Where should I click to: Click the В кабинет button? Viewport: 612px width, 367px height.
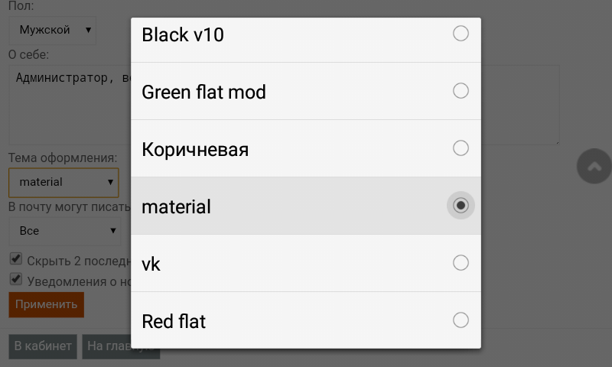click(43, 346)
